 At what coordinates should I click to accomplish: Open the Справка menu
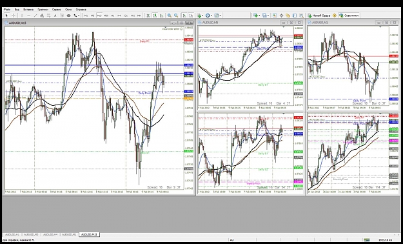(x=81, y=10)
